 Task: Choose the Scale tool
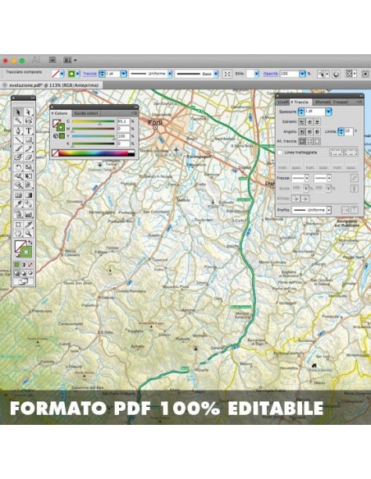[x=29, y=167]
